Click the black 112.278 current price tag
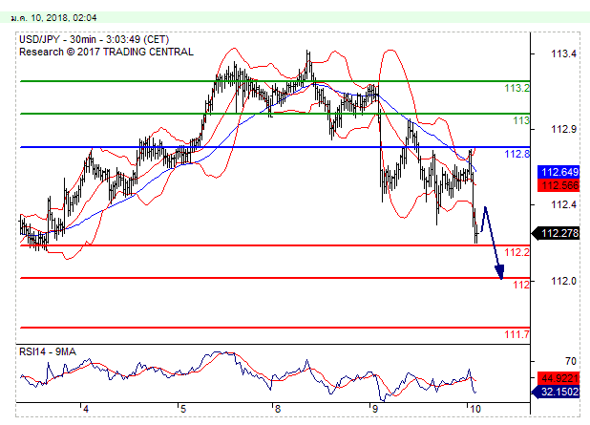Screen dimensions: 590x425 556,233
